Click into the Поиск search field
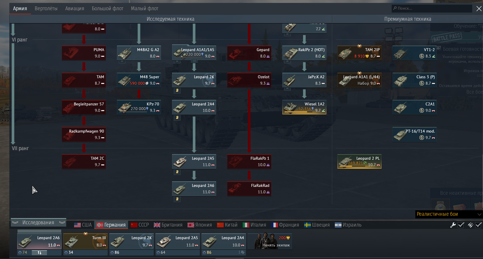 click(432, 8)
